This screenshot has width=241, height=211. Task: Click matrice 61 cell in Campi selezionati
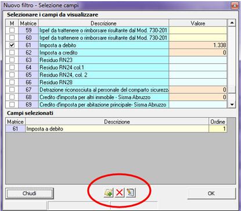[x=15, y=129]
